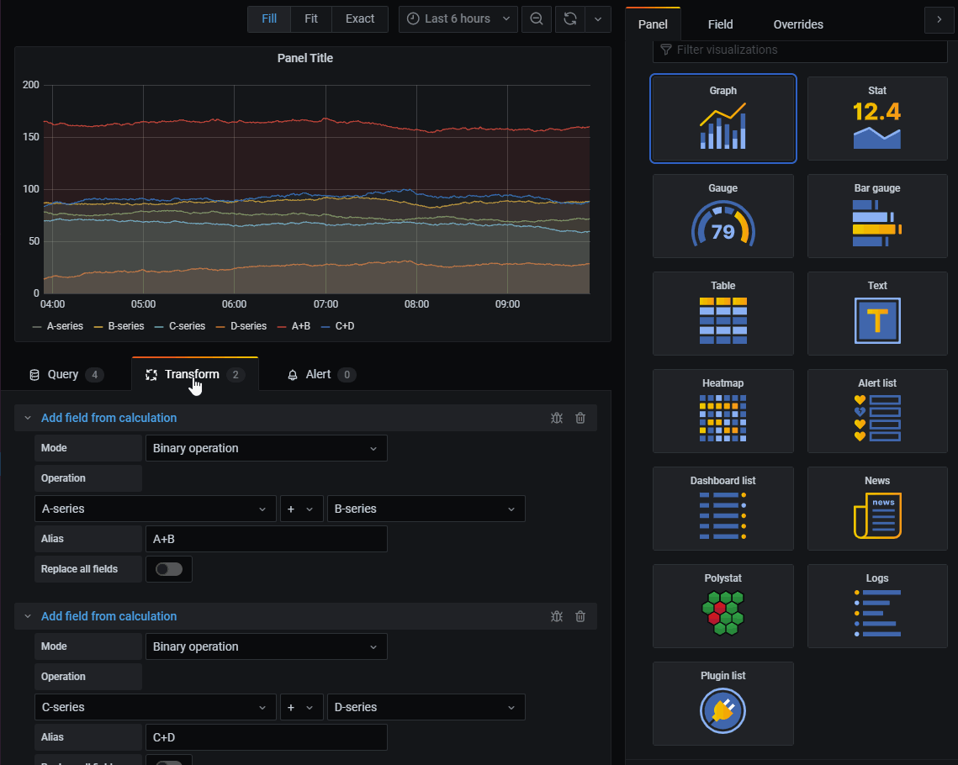Viewport: 958px width, 765px height.
Task: Open the A-series field dropdown
Action: tap(156, 509)
